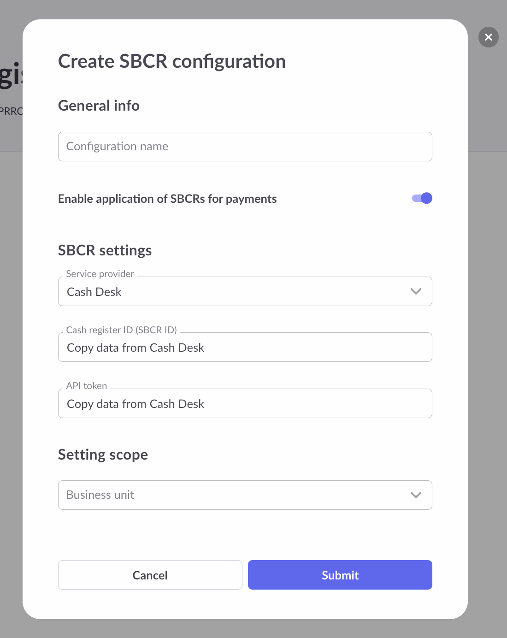Image resolution: width=507 pixels, height=638 pixels.
Task: Click the Cash register ID input
Action: (x=244, y=348)
